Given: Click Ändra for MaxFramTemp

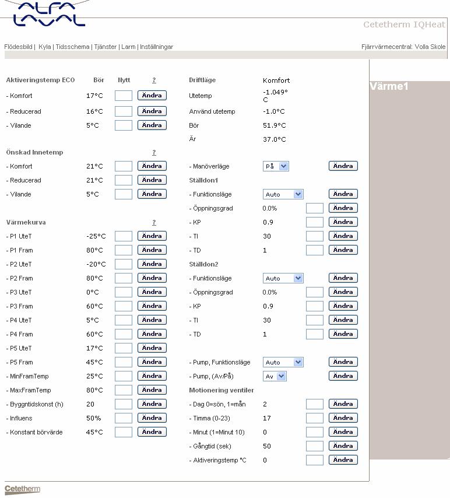Looking at the screenshot, I should (152, 390).
